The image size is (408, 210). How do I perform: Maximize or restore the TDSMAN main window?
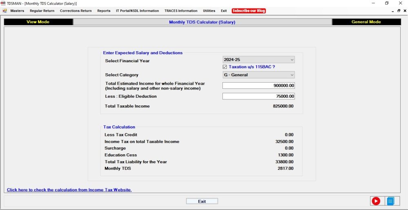click(x=387, y=3)
